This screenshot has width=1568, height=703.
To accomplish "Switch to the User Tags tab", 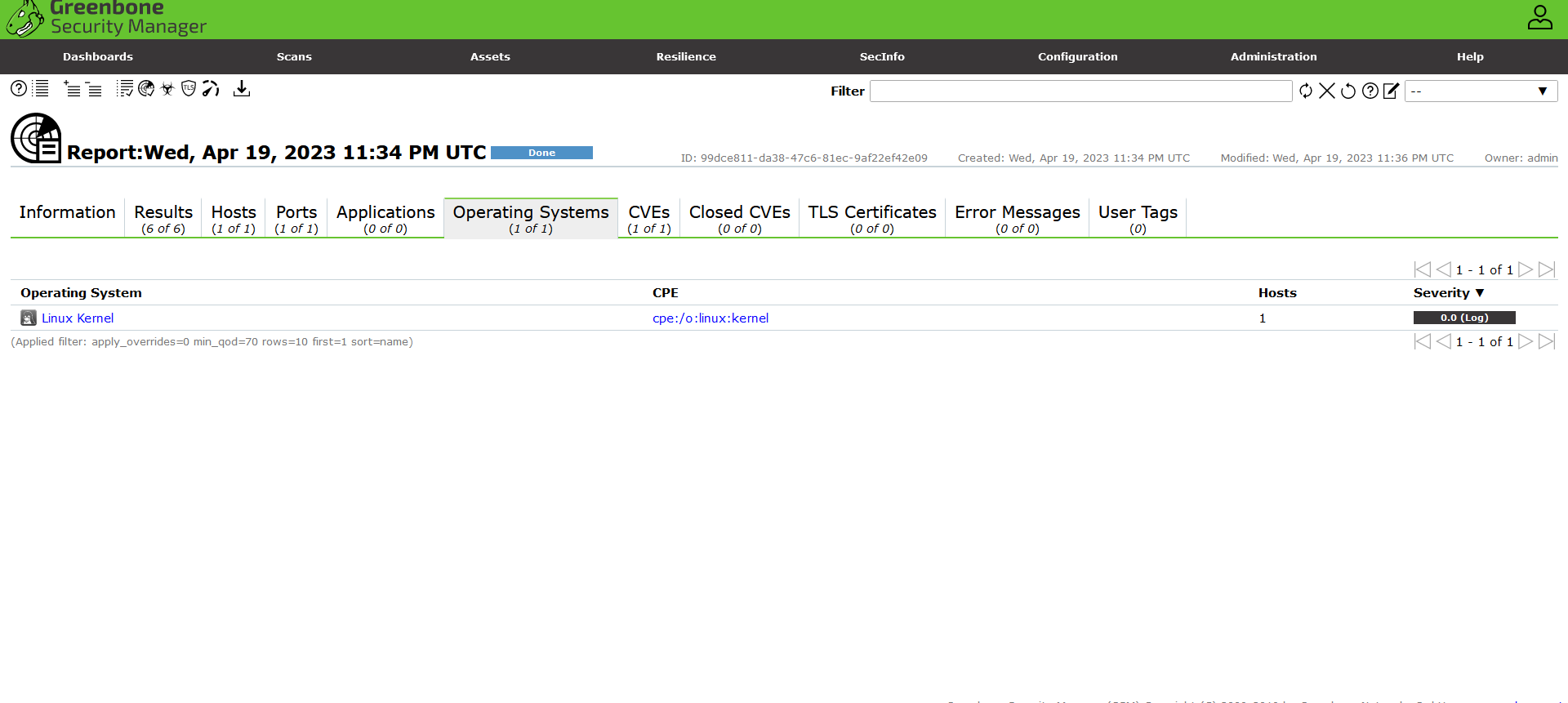I will 1138,218.
